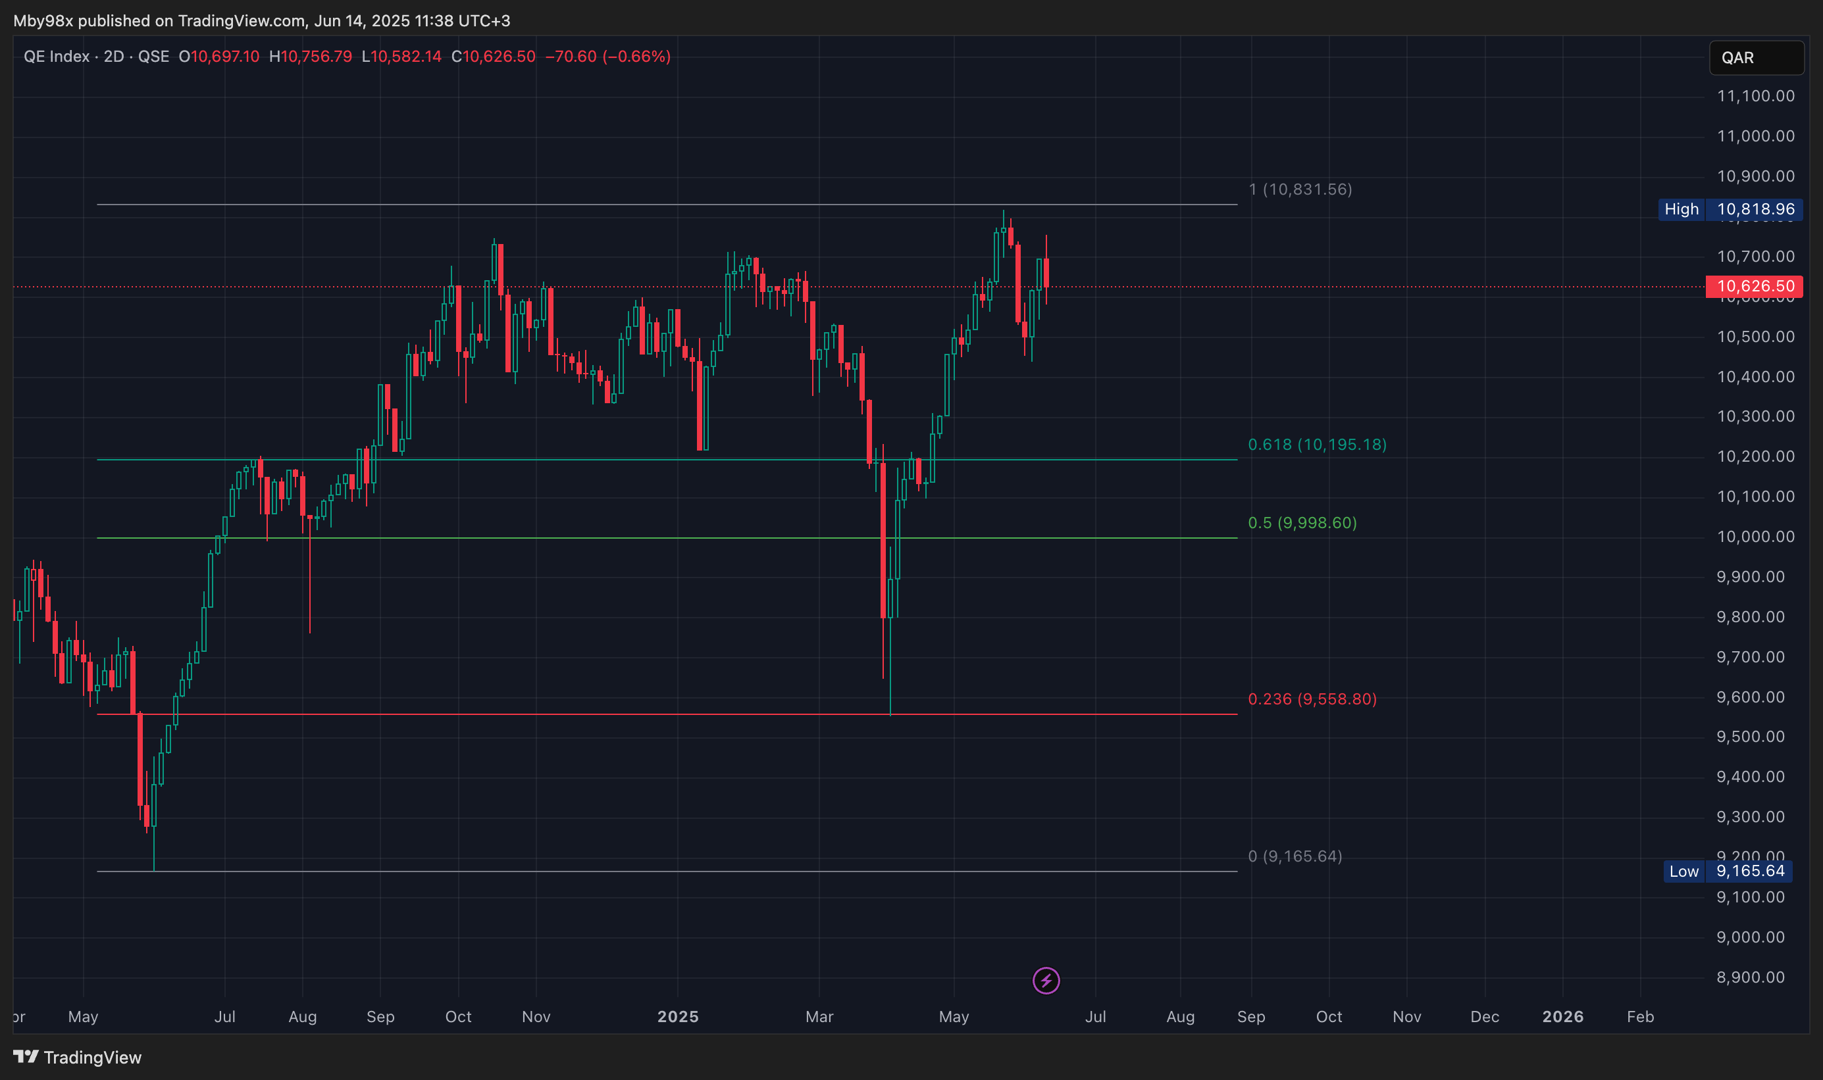1823x1080 pixels.
Task: Click the QSE exchange label
Action: (x=153, y=56)
